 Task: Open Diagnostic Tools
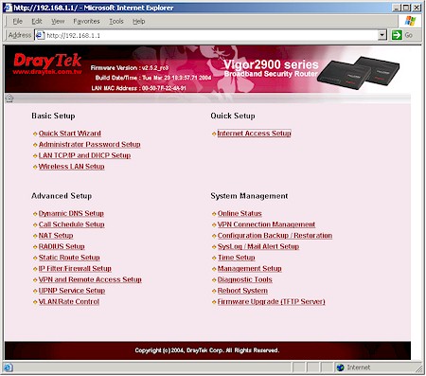[x=245, y=279]
